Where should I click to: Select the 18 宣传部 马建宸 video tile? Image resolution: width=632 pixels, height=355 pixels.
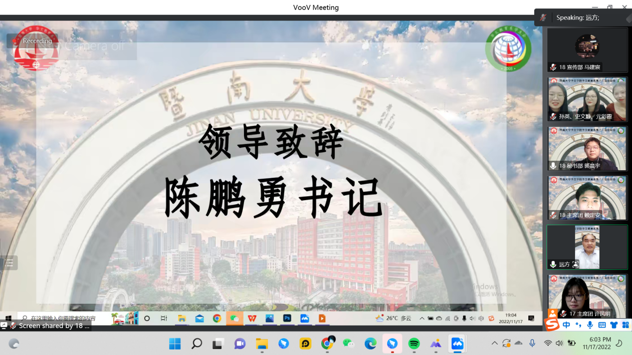[x=587, y=50]
